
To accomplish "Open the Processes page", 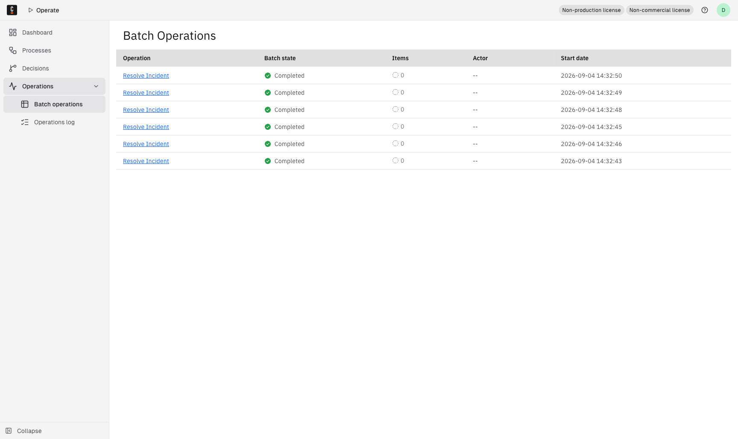I will coord(54,50).
